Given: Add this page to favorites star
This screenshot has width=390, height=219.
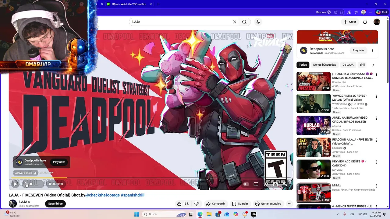Looking at the screenshot, I should point(342,12).
